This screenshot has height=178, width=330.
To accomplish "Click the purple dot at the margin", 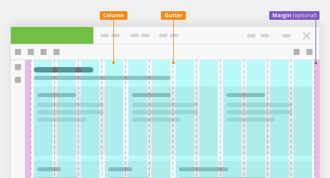I will (x=316, y=63).
